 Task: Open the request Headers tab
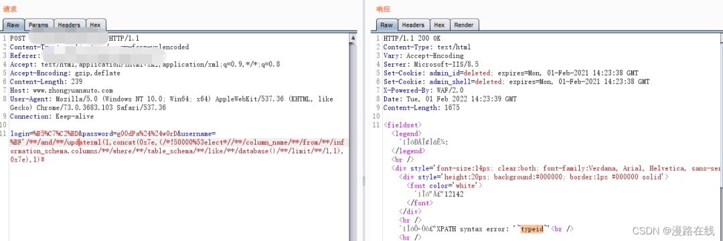70,25
